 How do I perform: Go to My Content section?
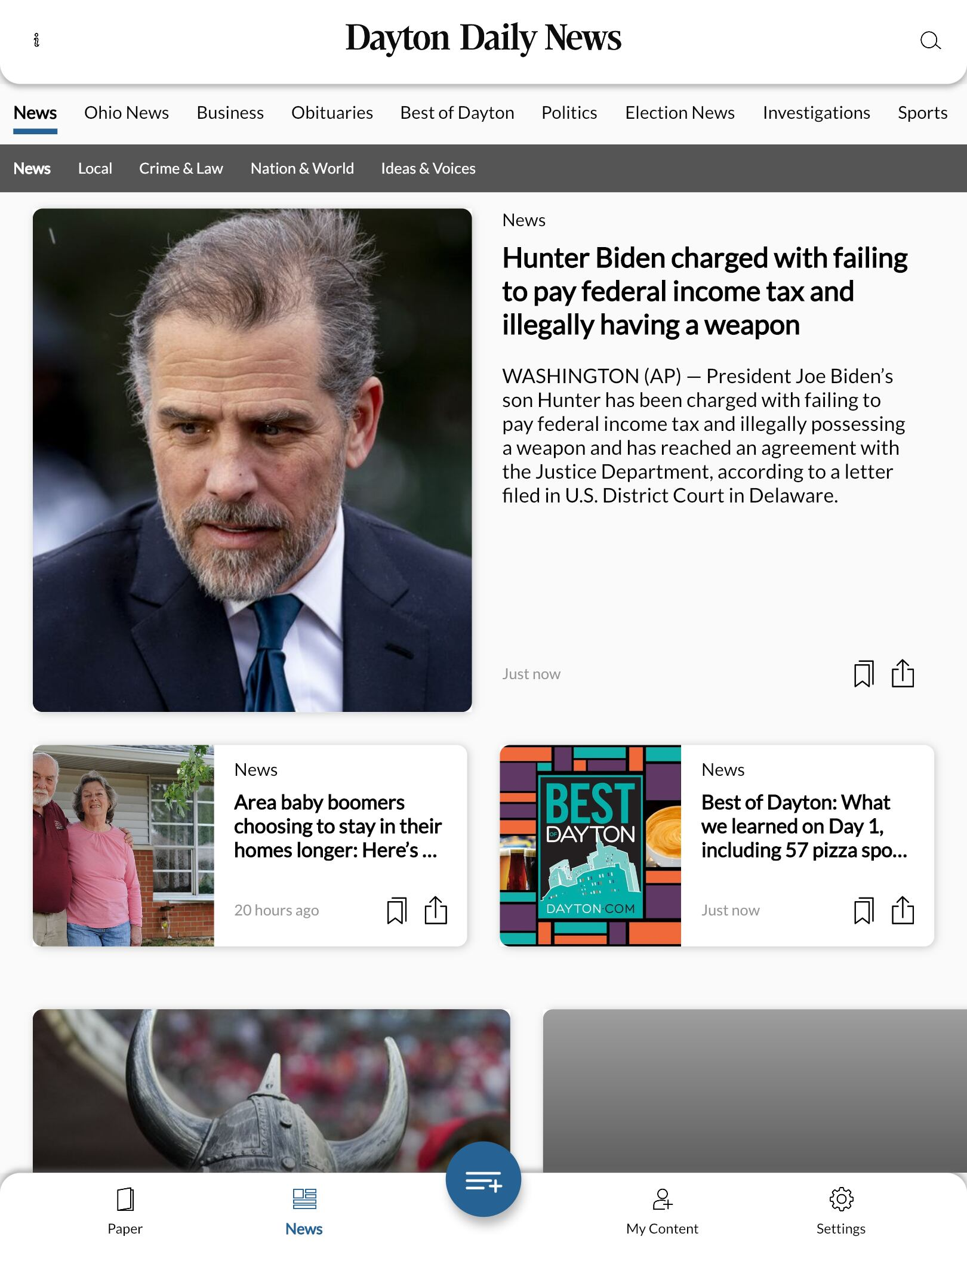pos(662,1210)
